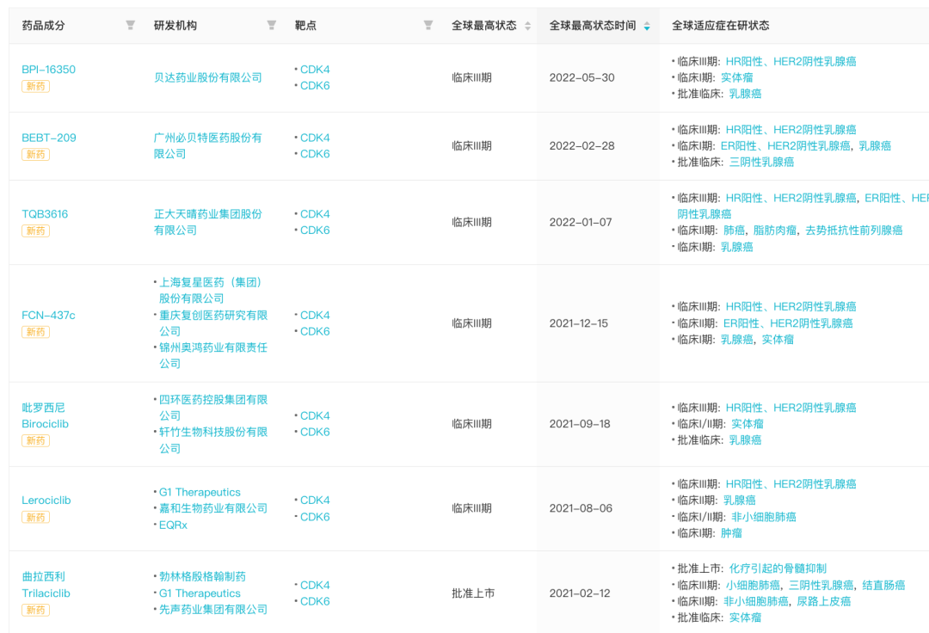Click 新药 tag under BPI-16350

(x=35, y=85)
